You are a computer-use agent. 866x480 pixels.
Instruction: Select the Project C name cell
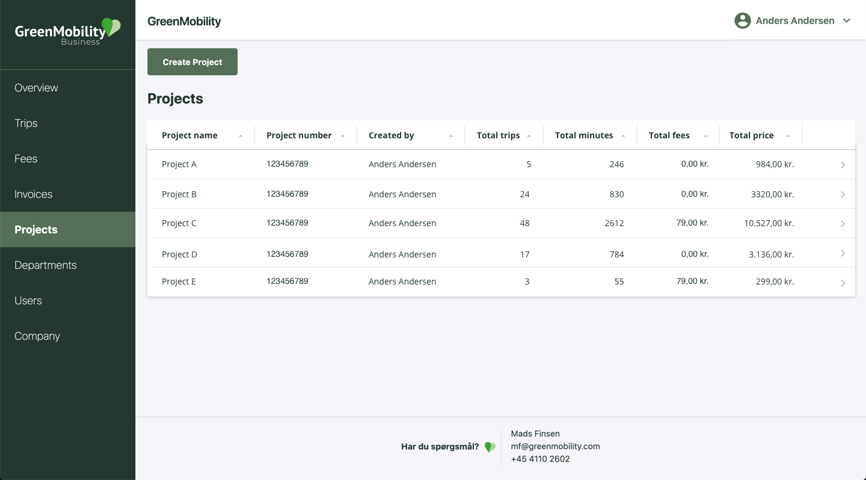click(x=179, y=223)
